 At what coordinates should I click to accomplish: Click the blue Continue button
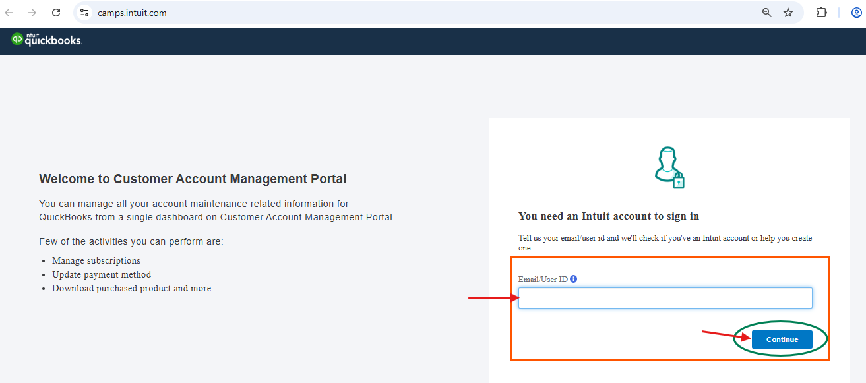click(x=782, y=339)
